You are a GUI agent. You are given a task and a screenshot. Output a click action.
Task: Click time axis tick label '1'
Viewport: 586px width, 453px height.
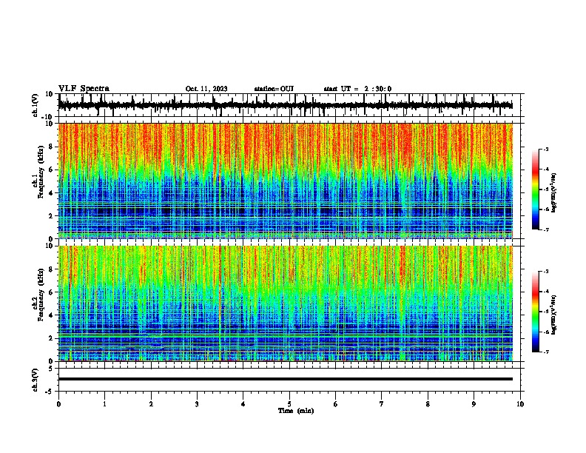(104, 404)
